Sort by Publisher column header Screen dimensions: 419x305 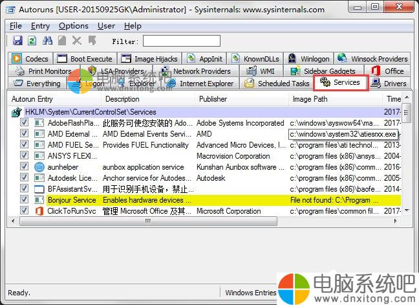pyautogui.click(x=242, y=99)
